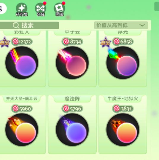Click into the 搜索 search field
The image size is (159, 160).
click(29, 25)
